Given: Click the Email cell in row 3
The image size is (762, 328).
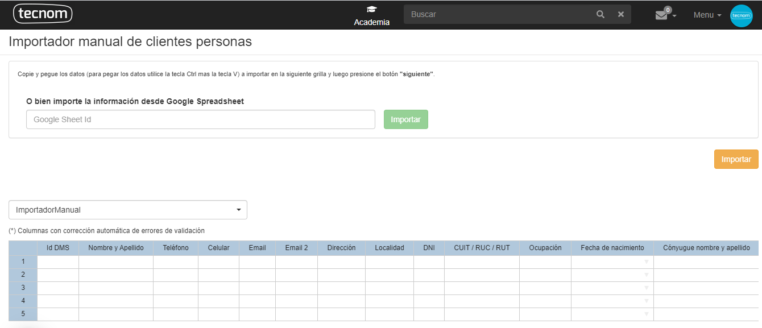Looking at the screenshot, I should click(258, 288).
